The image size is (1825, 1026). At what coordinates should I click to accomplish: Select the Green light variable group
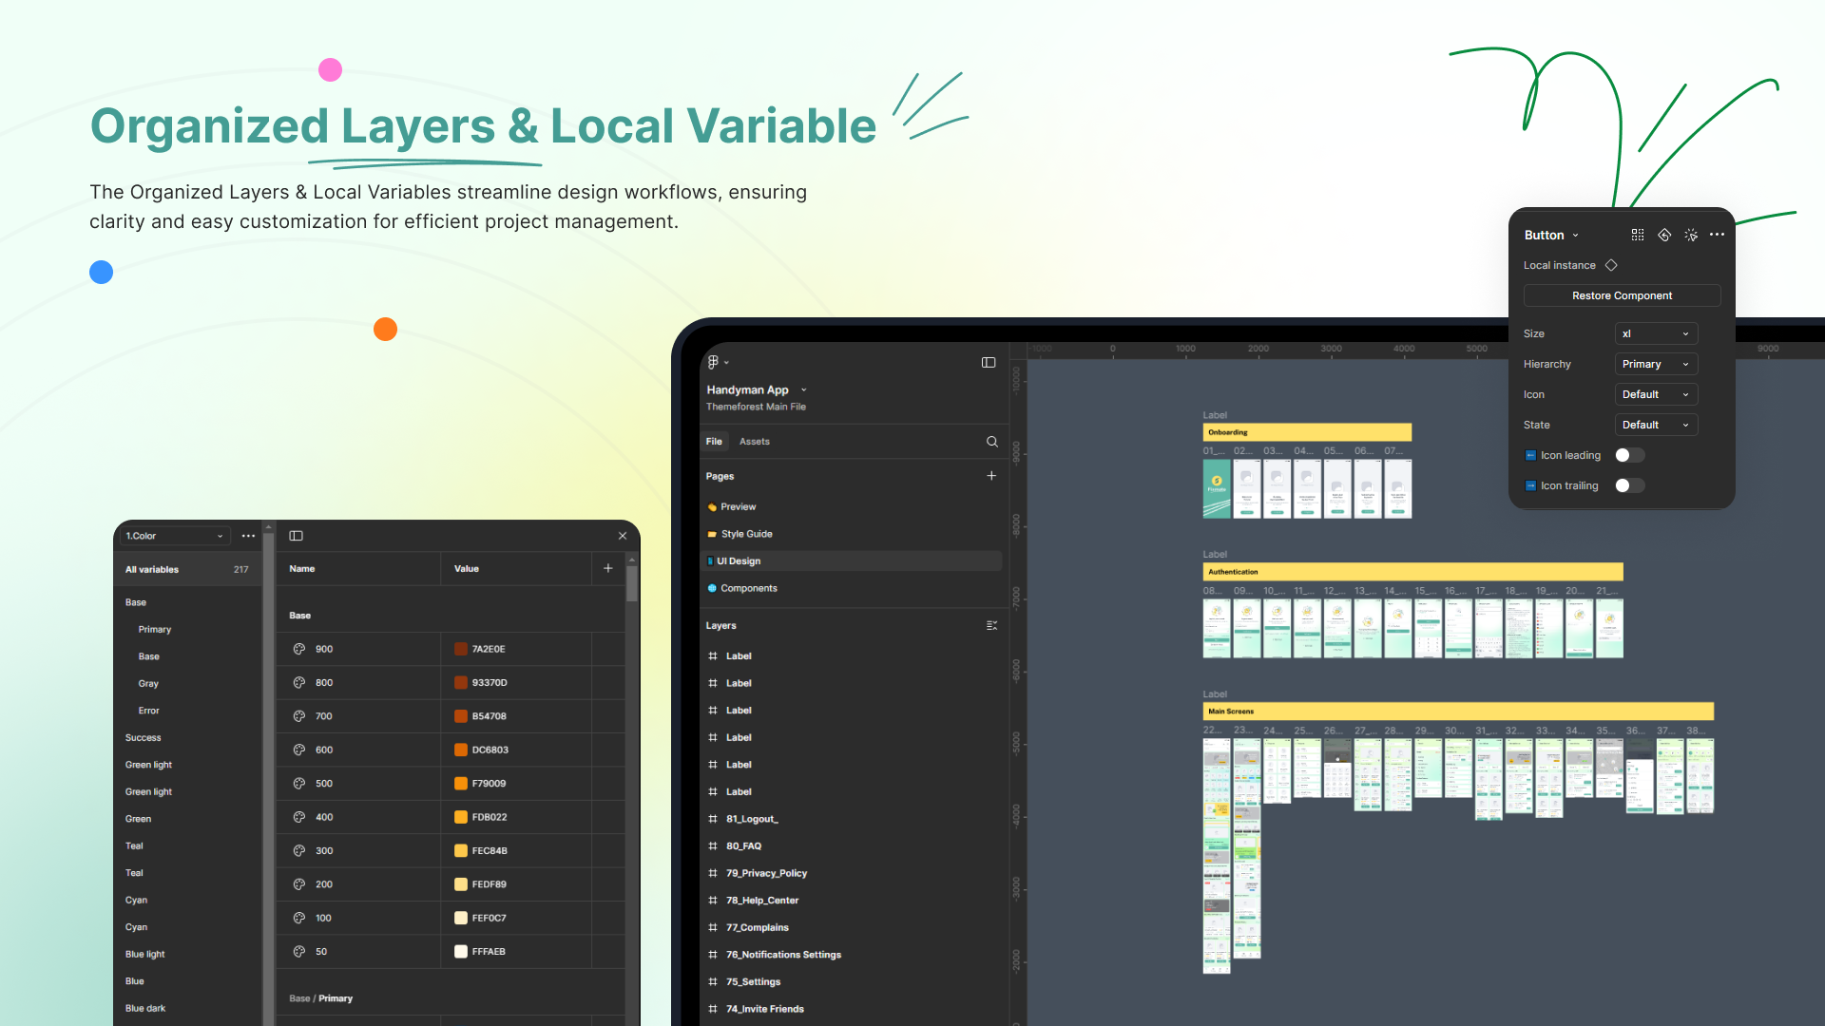148,765
